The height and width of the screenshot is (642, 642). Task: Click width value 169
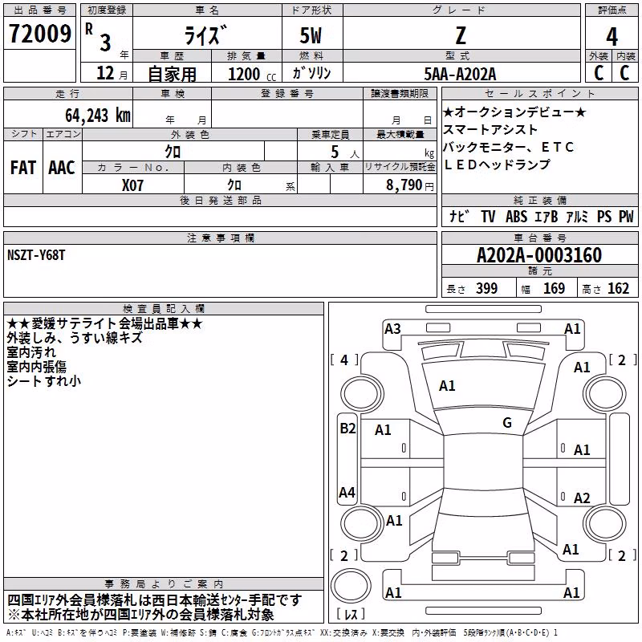554,288
